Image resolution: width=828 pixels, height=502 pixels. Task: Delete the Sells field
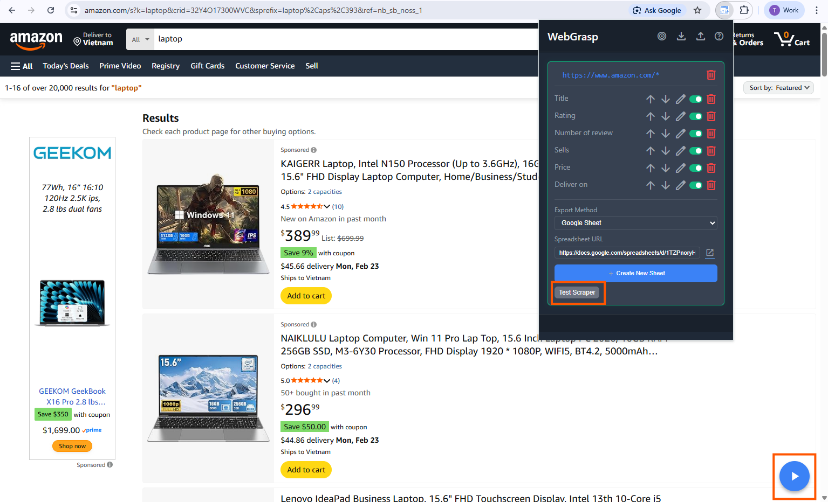tap(711, 151)
